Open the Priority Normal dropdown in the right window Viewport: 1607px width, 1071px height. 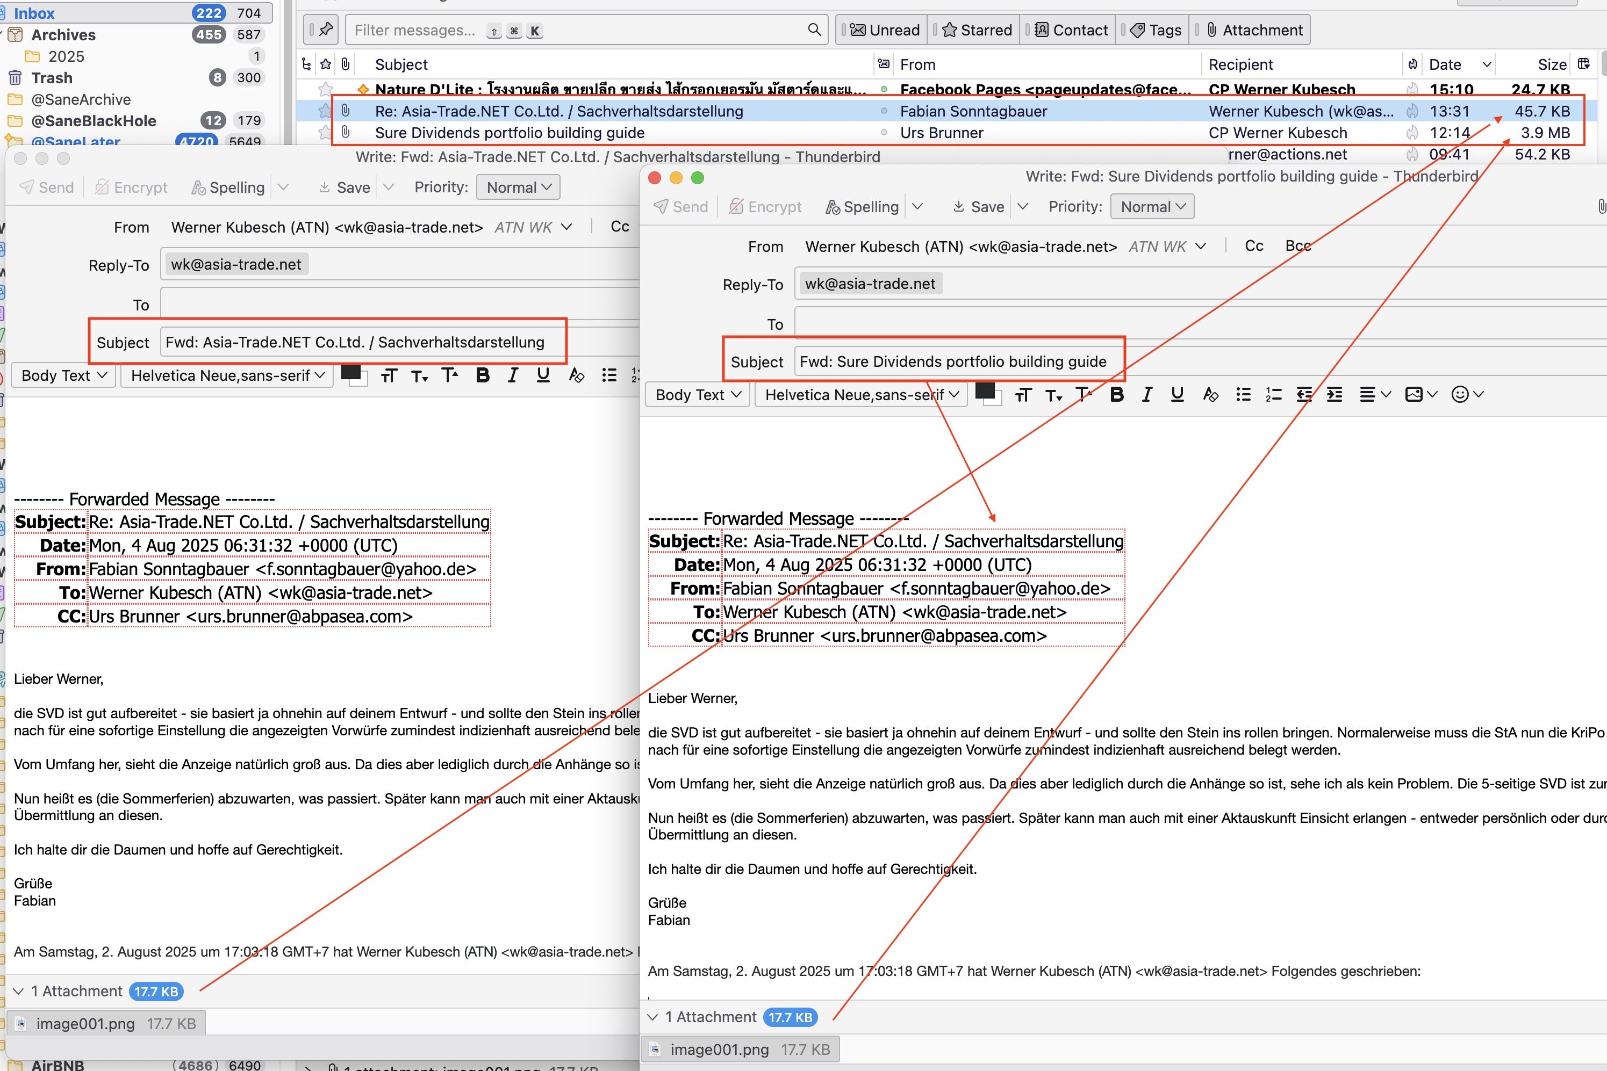point(1152,206)
